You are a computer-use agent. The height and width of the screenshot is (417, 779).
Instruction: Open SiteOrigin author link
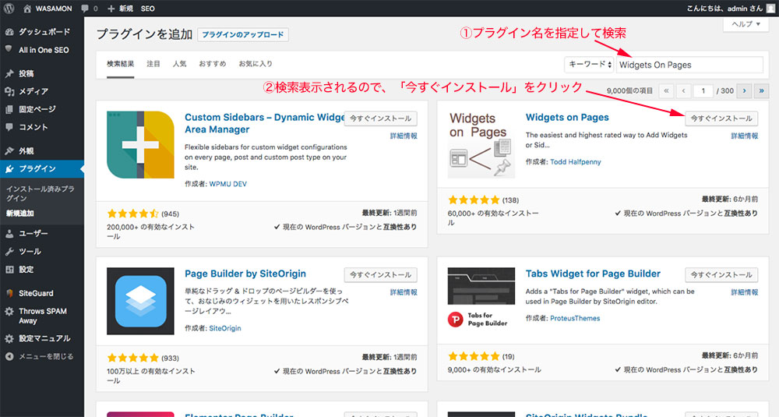(224, 328)
